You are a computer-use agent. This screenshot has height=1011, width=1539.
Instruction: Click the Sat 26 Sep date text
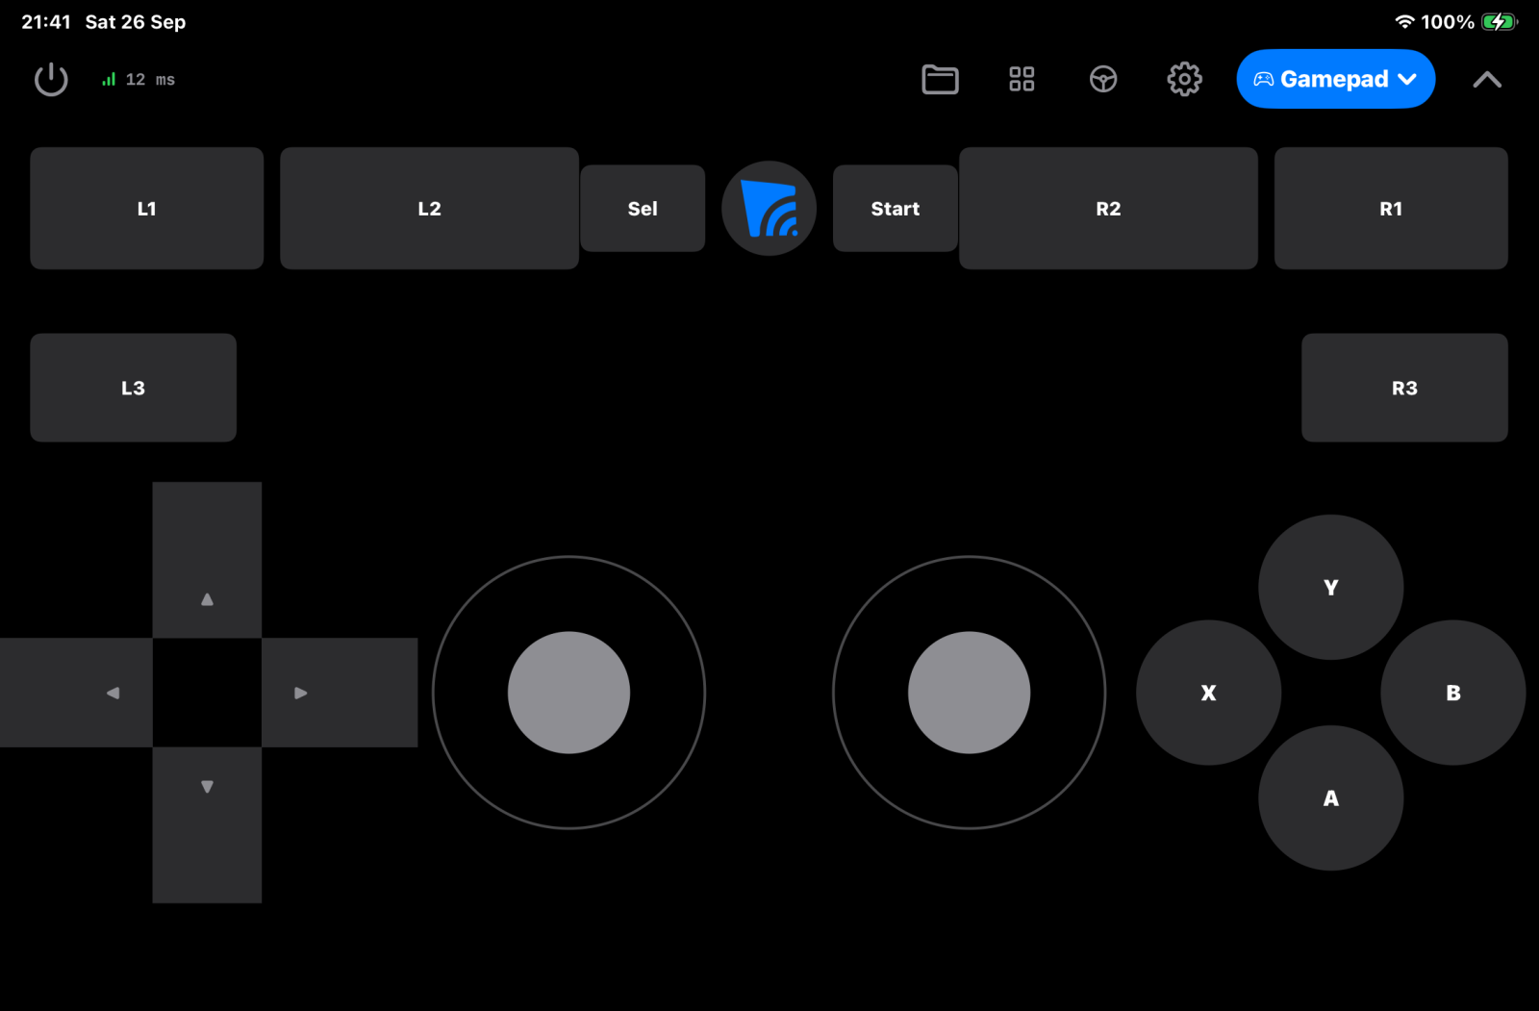[x=136, y=21]
